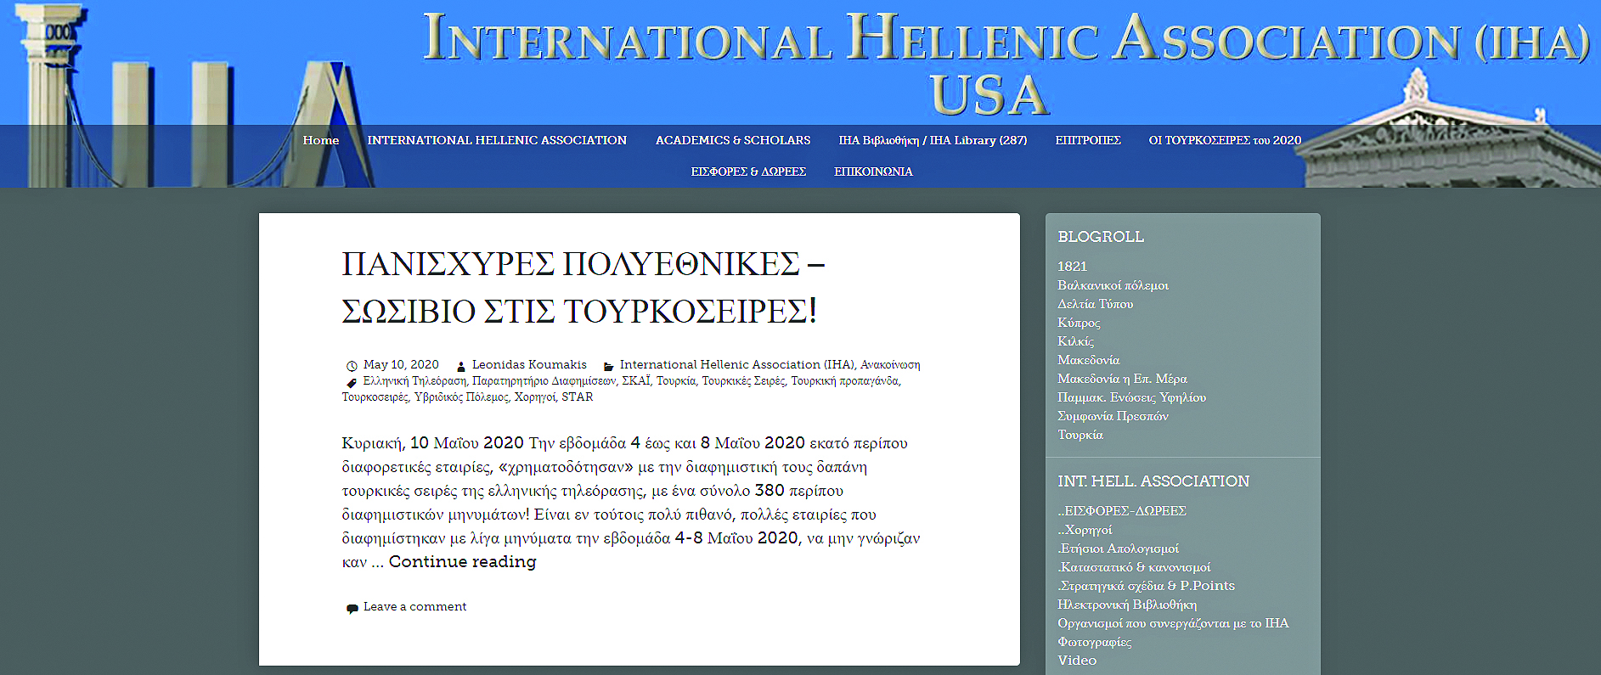Click the Tουρκία tag after ΣΚΑΪ

676,381
